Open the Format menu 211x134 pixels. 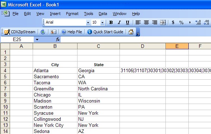click(x=72, y=14)
